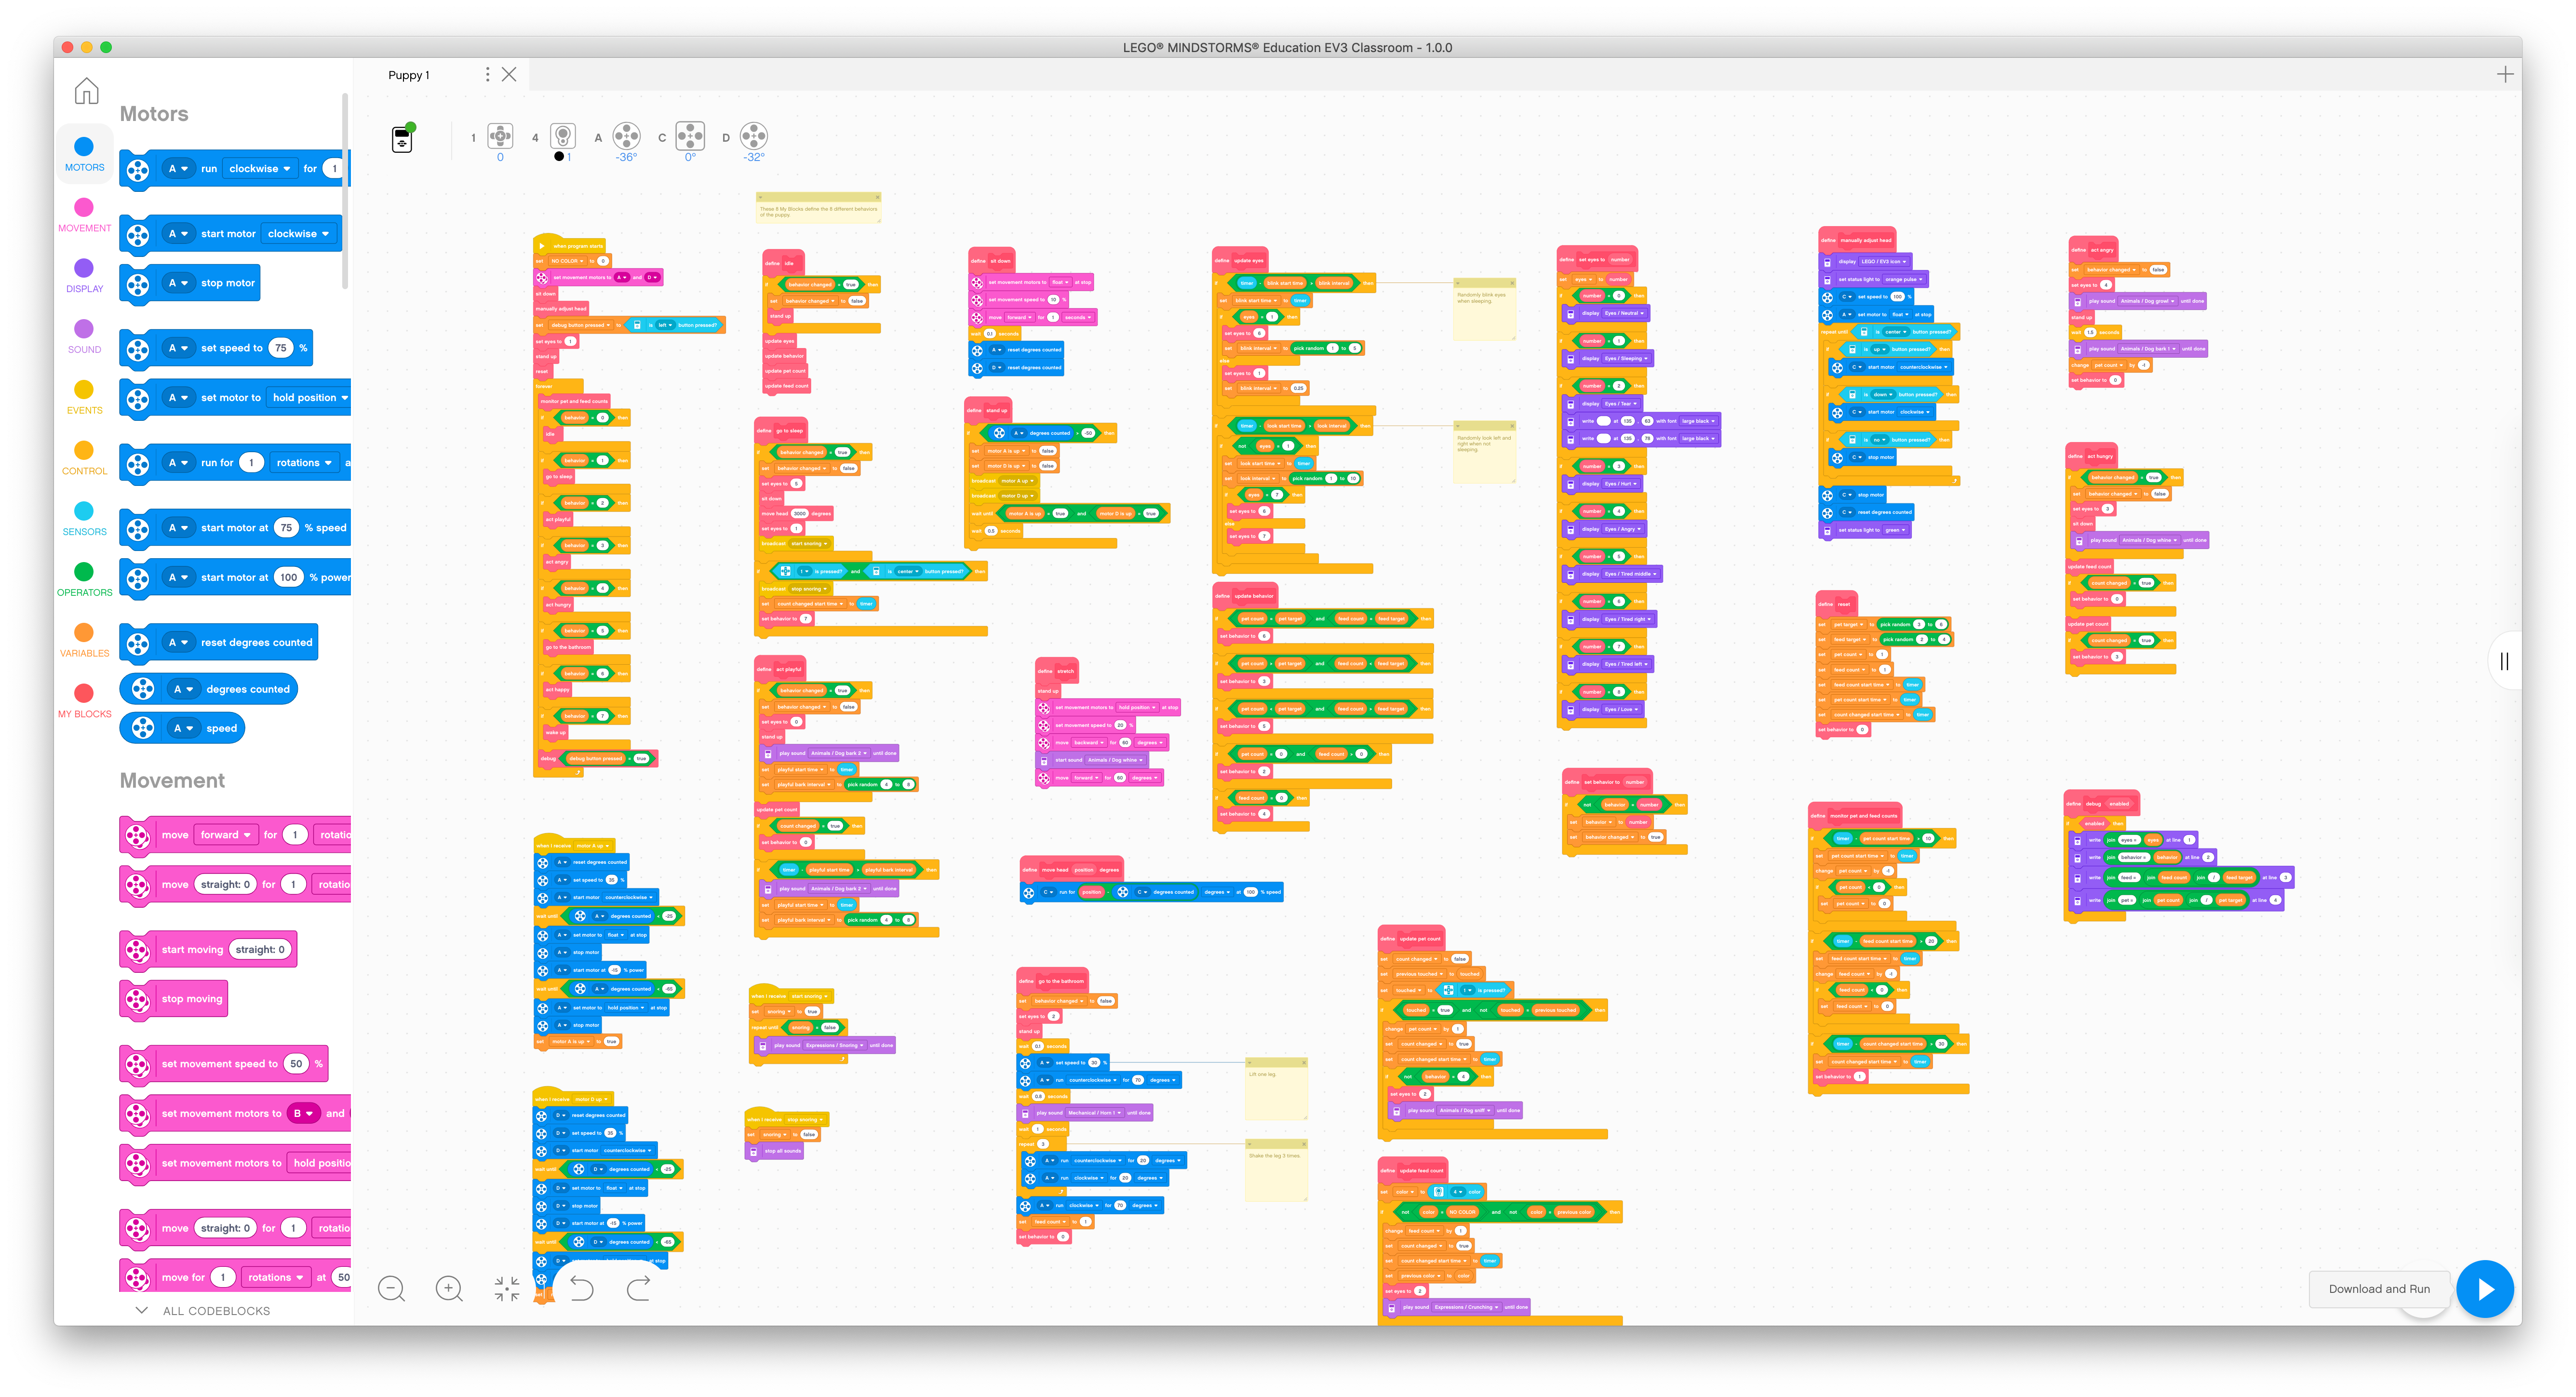The width and height of the screenshot is (2576, 1397).
Task: Open the Puppy 1 tab options menu
Action: [x=487, y=75]
